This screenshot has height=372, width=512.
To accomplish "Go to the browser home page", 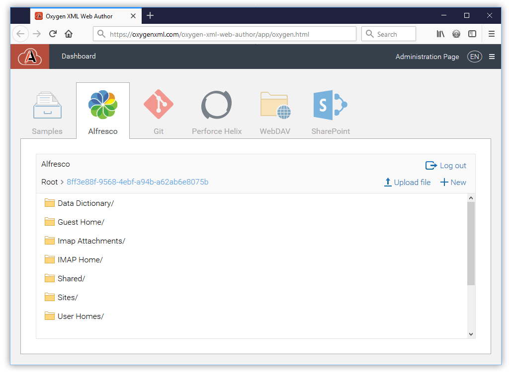I will tap(69, 34).
